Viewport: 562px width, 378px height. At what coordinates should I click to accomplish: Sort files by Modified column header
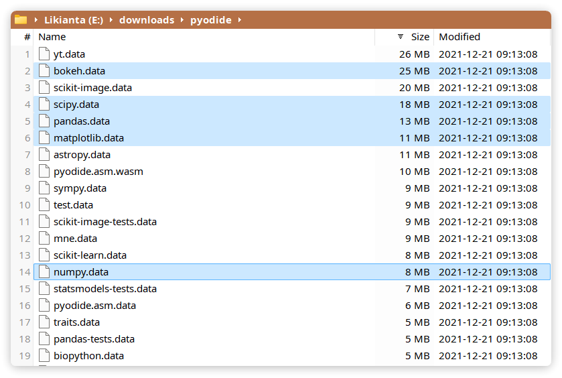[460, 37]
